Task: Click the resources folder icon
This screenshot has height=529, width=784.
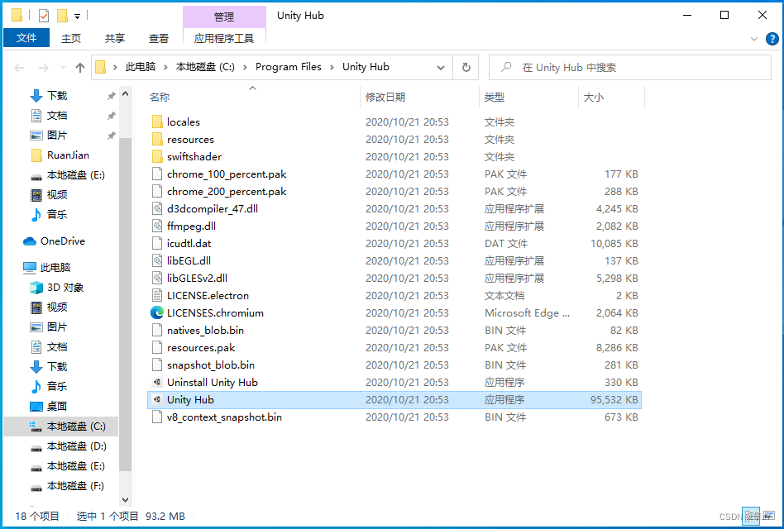Action: click(157, 140)
